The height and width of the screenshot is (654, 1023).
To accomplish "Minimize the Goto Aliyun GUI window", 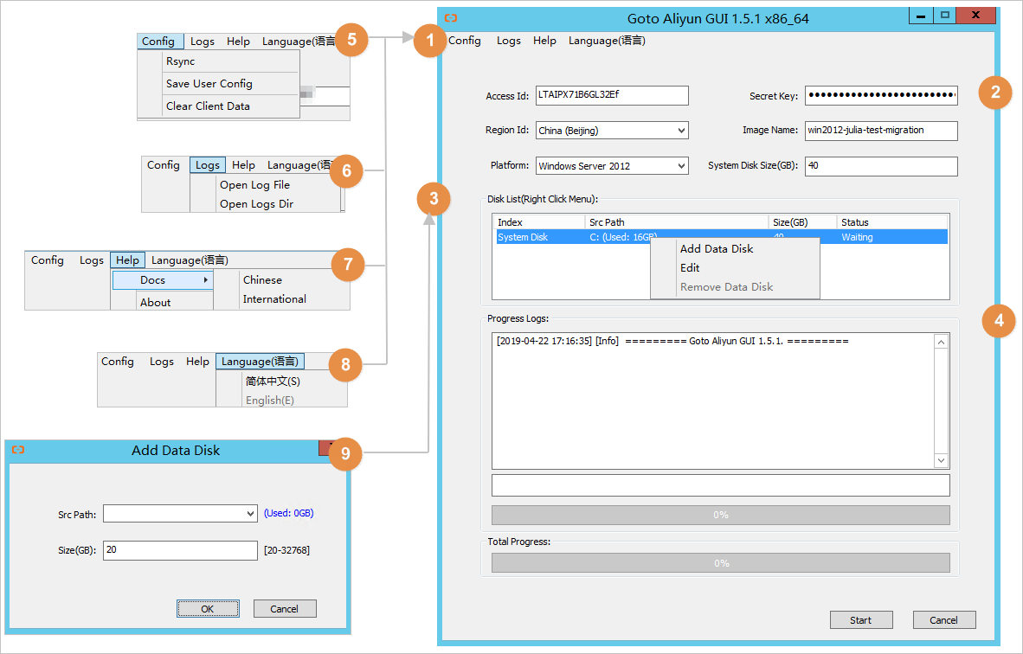I will coord(921,16).
